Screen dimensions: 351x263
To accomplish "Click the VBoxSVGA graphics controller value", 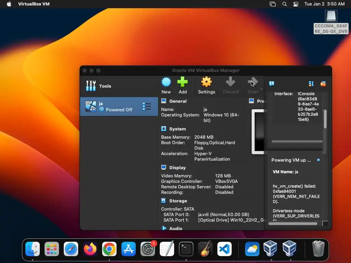I will pos(226,181).
